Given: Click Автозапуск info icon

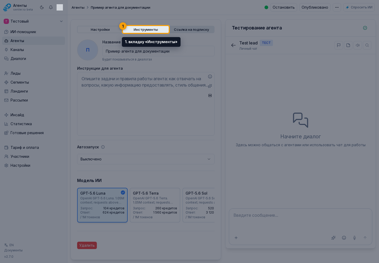Looking at the screenshot, I should click(x=103, y=147).
